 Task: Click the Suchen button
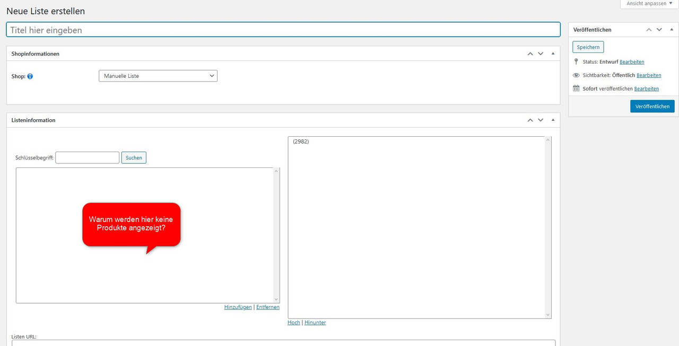click(x=134, y=157)
